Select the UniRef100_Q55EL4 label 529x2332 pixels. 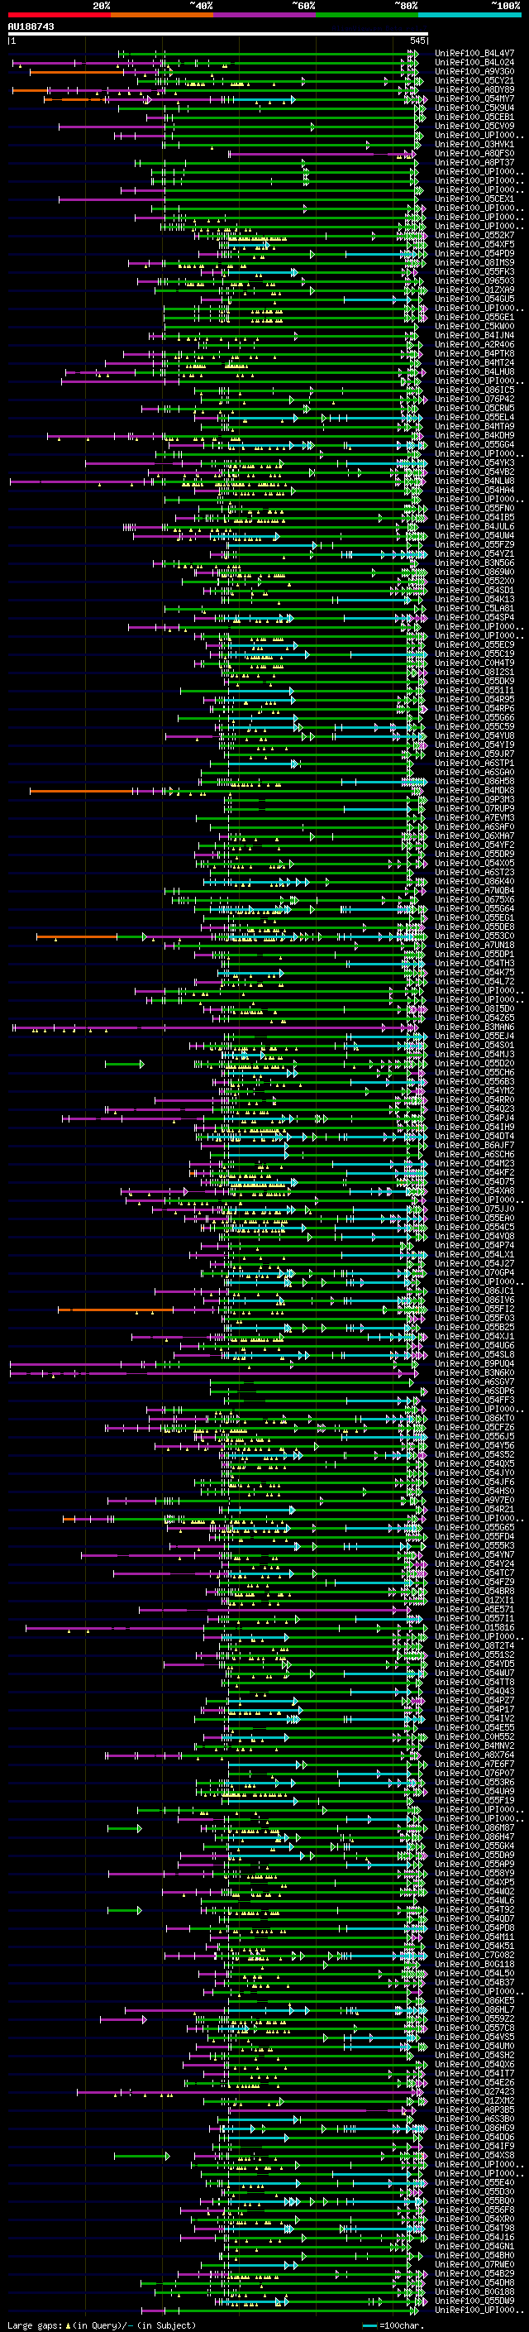pos(474,417)
